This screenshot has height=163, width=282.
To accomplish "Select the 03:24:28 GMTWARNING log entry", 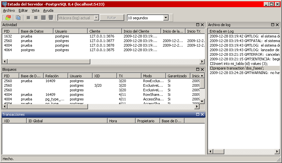I will coord(244,73).
